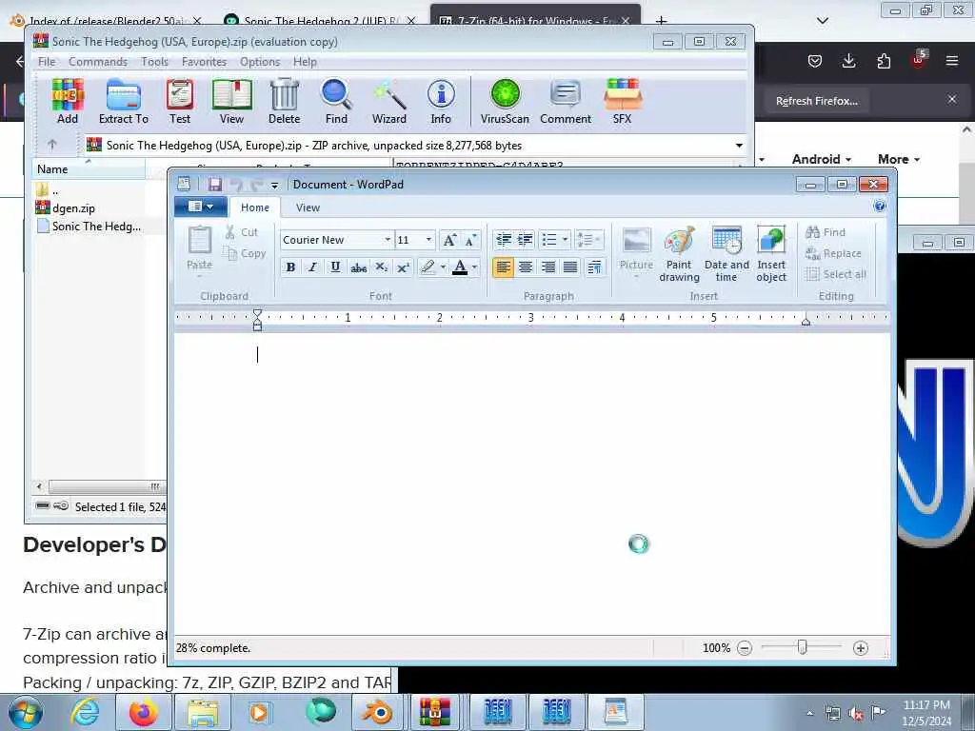The width and height of the screenshot is (975, 731).
Task: Toggle Superscript in WordPad
Action: pyautogui.click(x=403, y=267)
